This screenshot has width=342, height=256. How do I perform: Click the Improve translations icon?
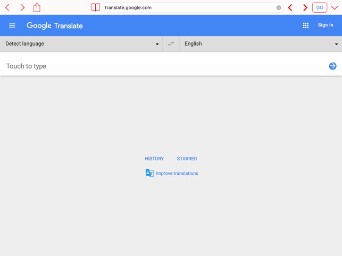149,173
